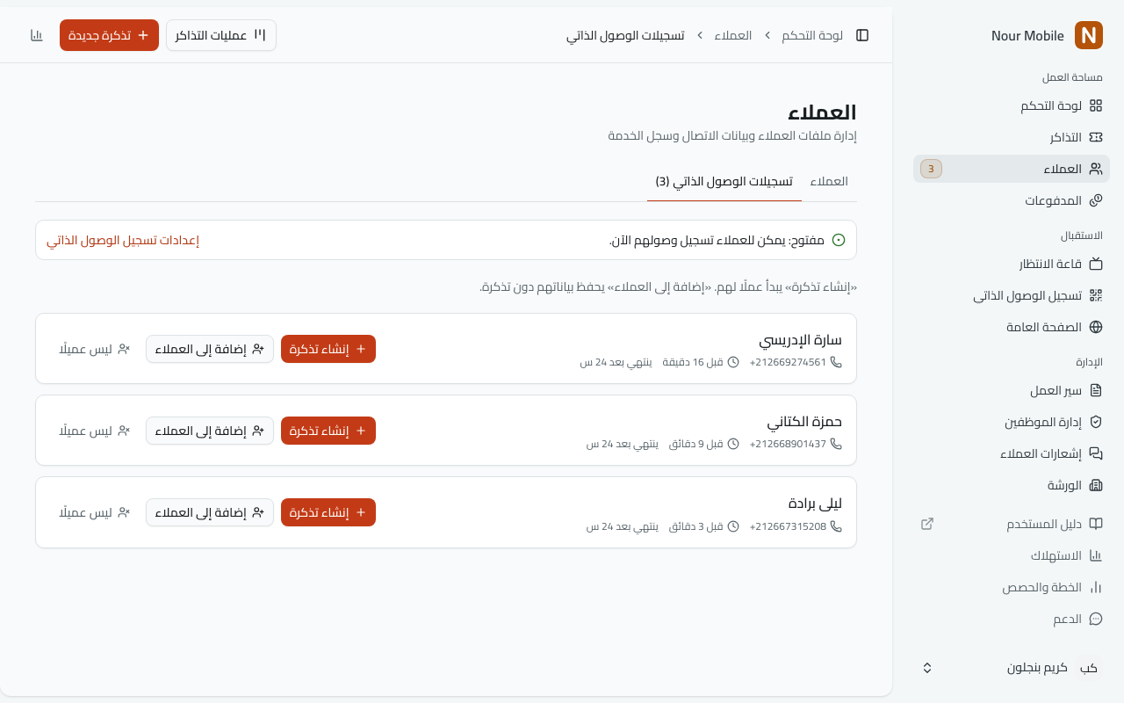Mark سارة الإدريسي as not a customer

click(x=95, y=349)
